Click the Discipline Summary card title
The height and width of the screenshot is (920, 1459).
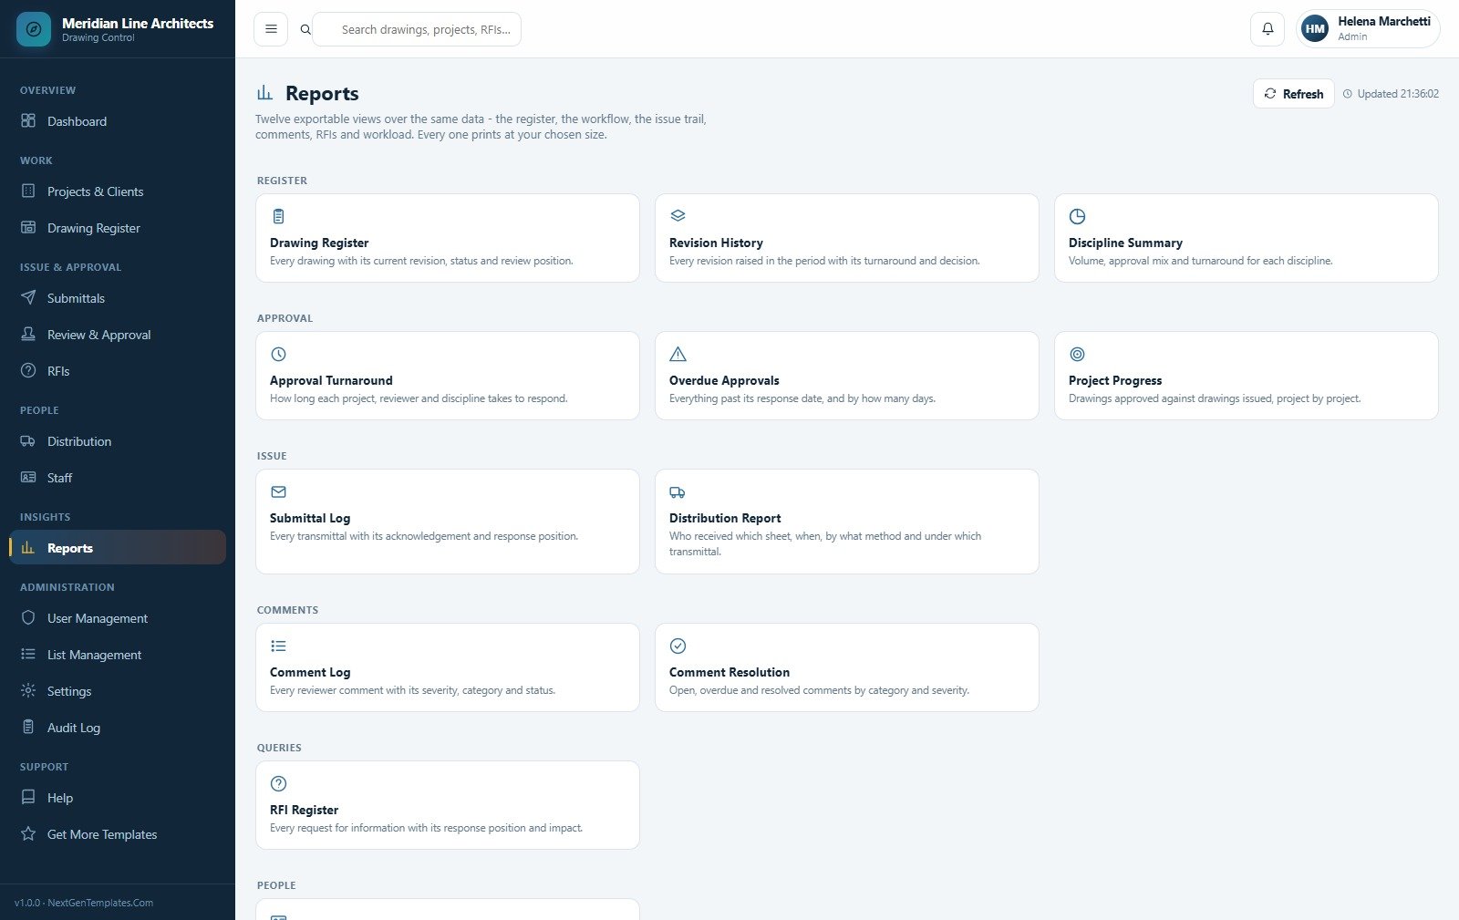[1125, 243]
